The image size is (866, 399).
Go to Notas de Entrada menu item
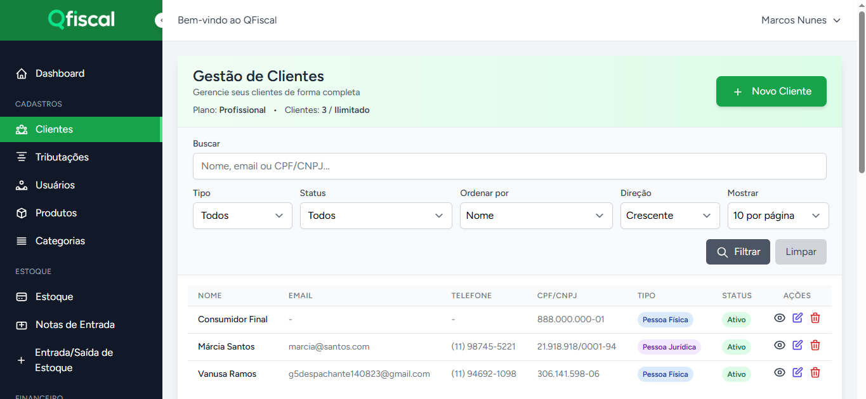[x=75, y=325]
